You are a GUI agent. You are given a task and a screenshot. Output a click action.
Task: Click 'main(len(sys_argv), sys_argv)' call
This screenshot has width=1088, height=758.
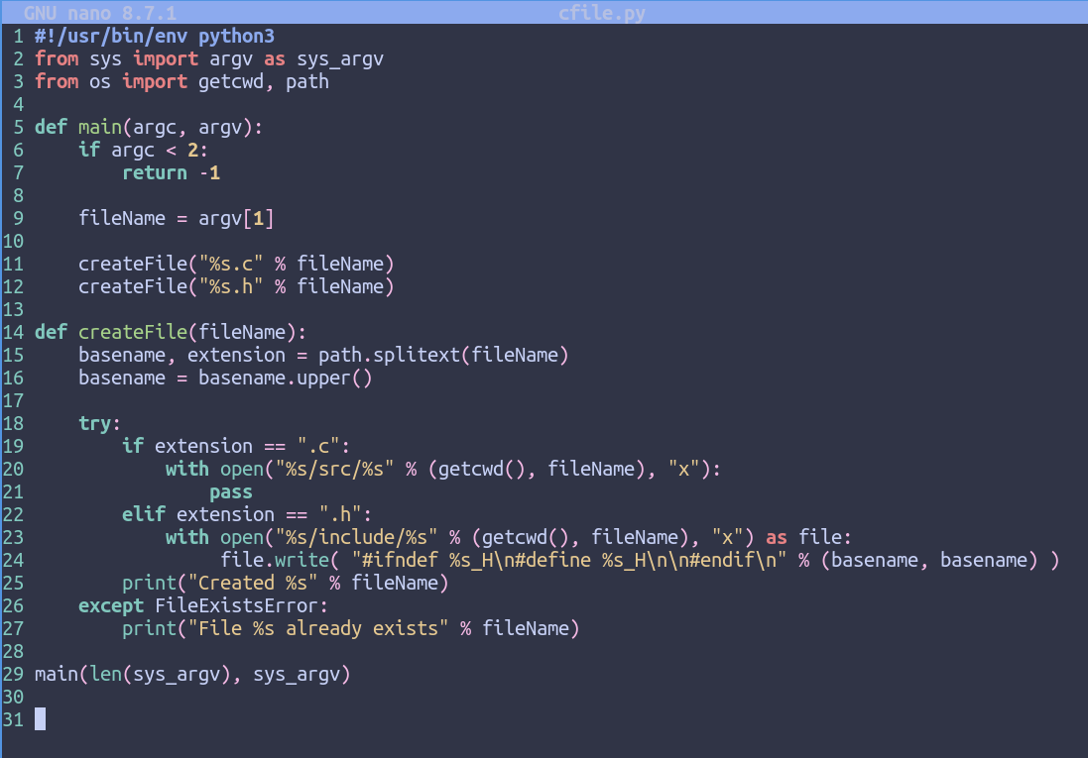(x=192, y=674)
